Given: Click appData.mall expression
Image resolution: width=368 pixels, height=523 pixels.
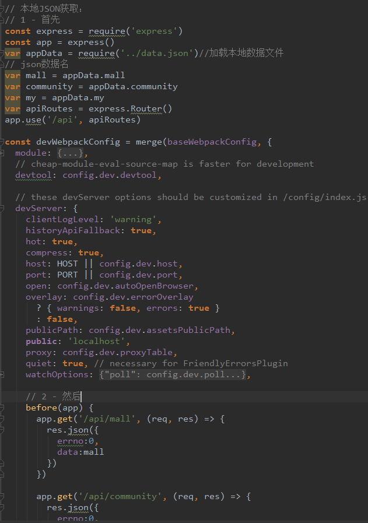Looking at the screenshot, I should [x=94, y=75].
